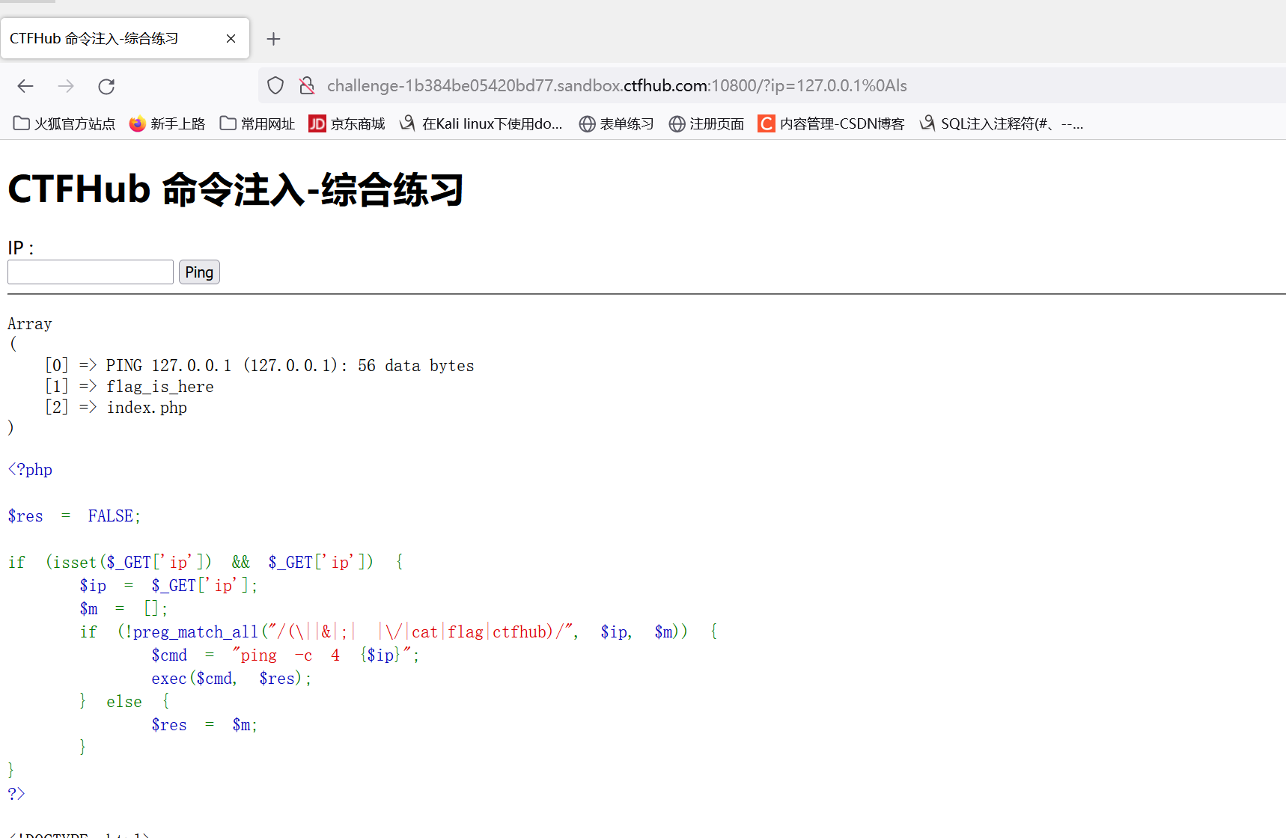Open a new browser tab
1286x838 pixels.
coord(273,39)
